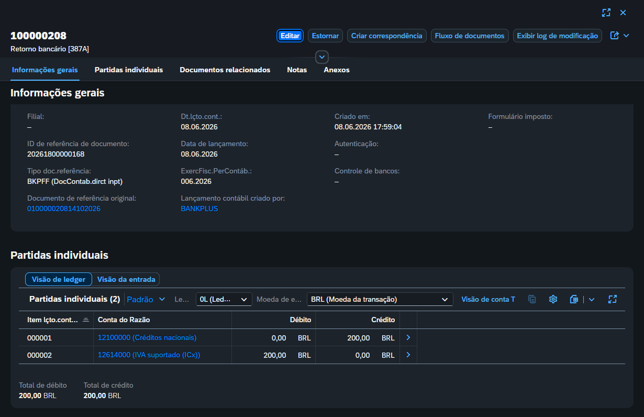Open account 12100000 (Créditos nacionais)
This screenshot has height=417, width=644.
[147, 338]
